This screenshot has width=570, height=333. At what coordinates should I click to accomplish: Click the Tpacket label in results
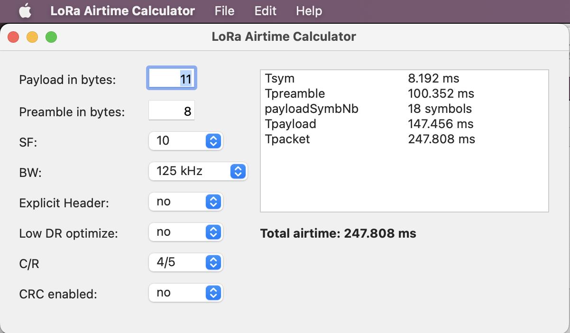pos(287,139)
